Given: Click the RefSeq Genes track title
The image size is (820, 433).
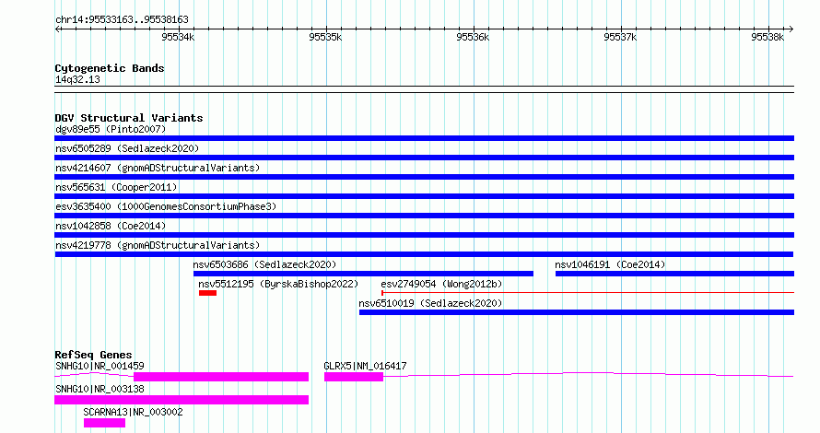Looking at the screenshot, I should (x=93, y=355).
